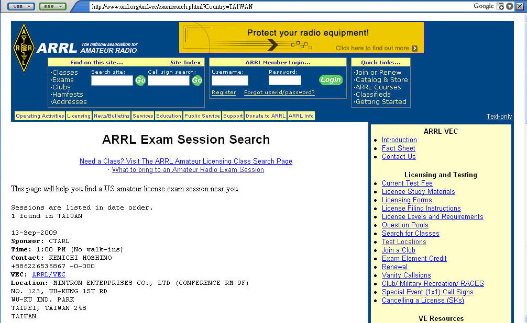Viewport: 527px width, 323px height.
Task: Open the Public Service menu tab
Action: coord(202,116)
